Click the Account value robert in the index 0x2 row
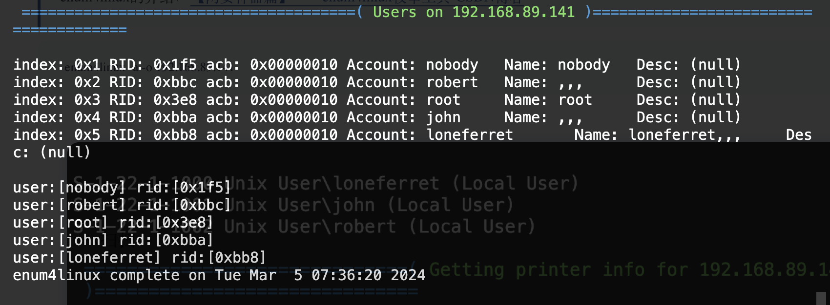The width and height of the screenshot is (830, 305). coord(452,82)
